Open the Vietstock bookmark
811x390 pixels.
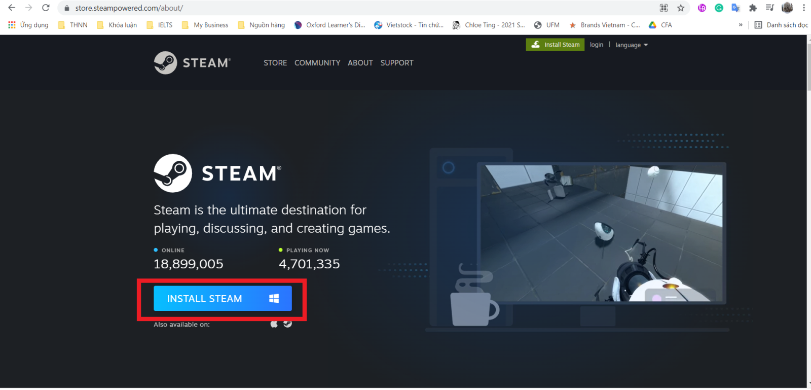(x=409, y=25)
